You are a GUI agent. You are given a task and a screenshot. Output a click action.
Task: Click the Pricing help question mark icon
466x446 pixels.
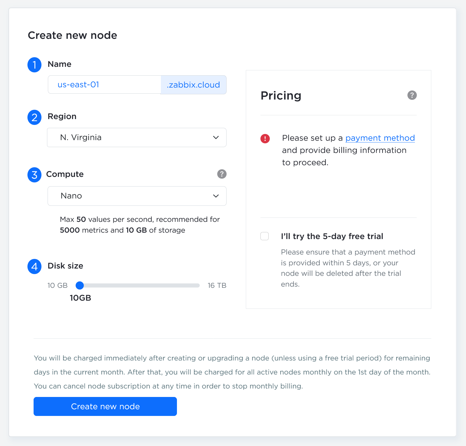412,95
